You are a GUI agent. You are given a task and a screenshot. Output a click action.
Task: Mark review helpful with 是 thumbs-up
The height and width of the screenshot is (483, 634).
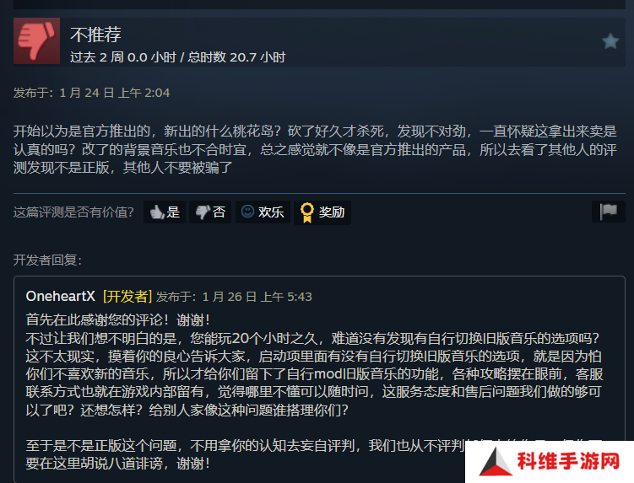(x=165, y=212)
